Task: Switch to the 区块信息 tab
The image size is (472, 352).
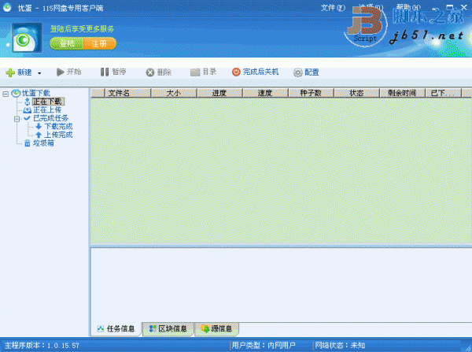Action: click(x=168, y=329)
